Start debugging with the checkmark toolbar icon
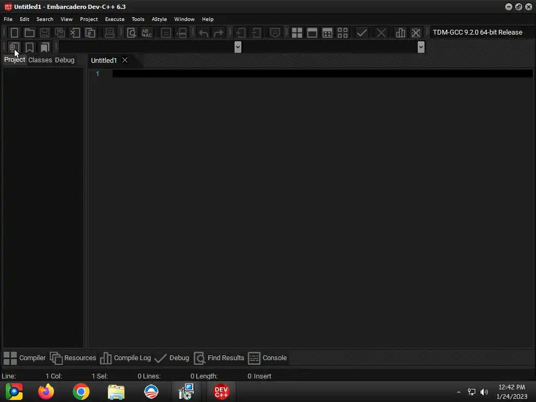The width and height of the screenshot is (536, 402). pos(362,33)
